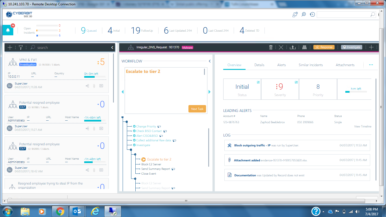Click the trash delete icon in incident header
The height and width of the screenshot is (217, 386).
click(x=271, y=47)
